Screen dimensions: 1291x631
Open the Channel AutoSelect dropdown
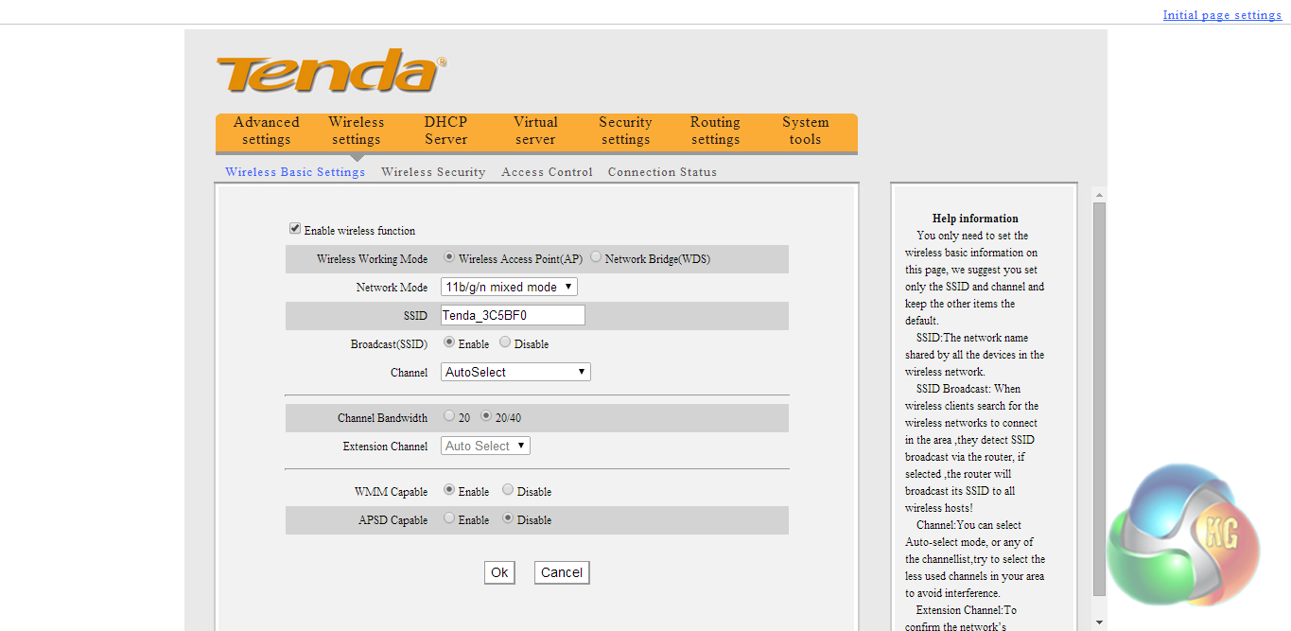click(515, 372)
